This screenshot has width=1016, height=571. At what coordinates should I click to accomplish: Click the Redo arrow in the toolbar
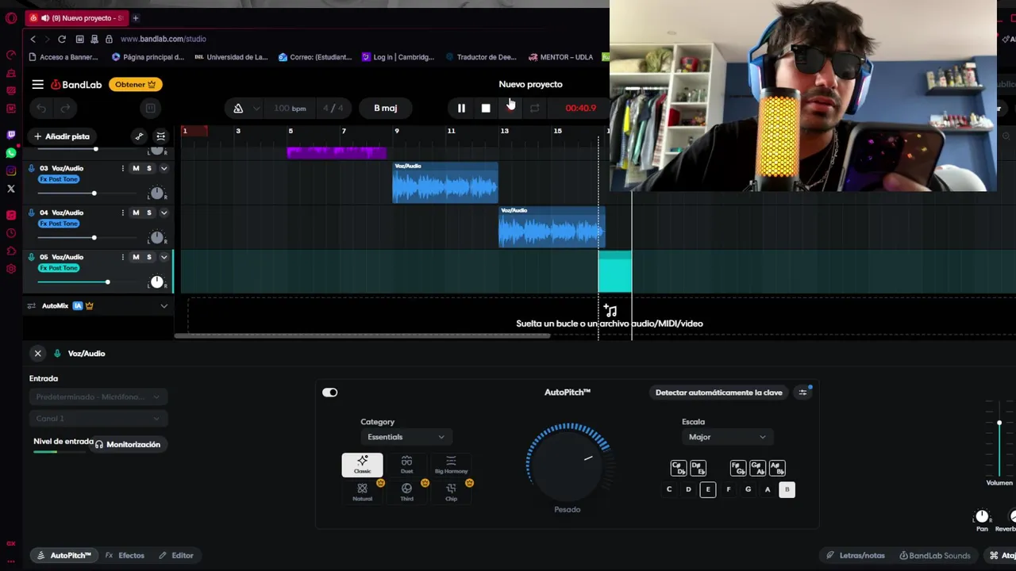[66, 108]
